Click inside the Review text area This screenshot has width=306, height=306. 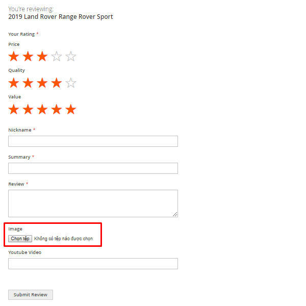pos(93,203)
